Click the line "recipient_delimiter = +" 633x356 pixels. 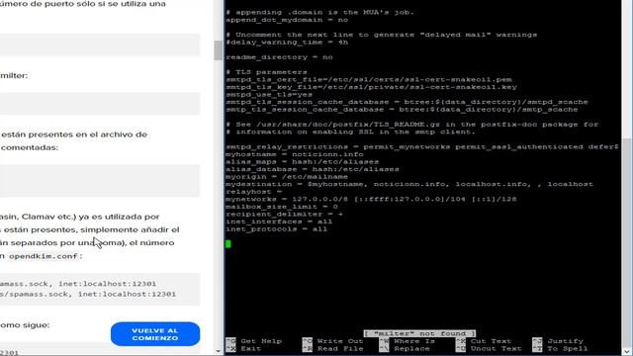pyautogui.click(x=284, y=214)
